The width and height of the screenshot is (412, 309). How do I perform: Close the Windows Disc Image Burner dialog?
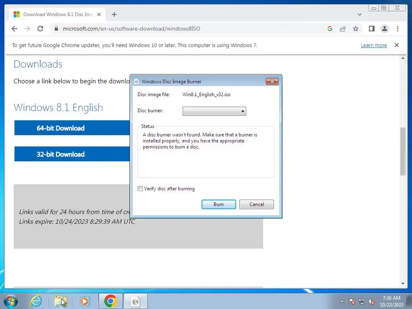click(272, 81)
